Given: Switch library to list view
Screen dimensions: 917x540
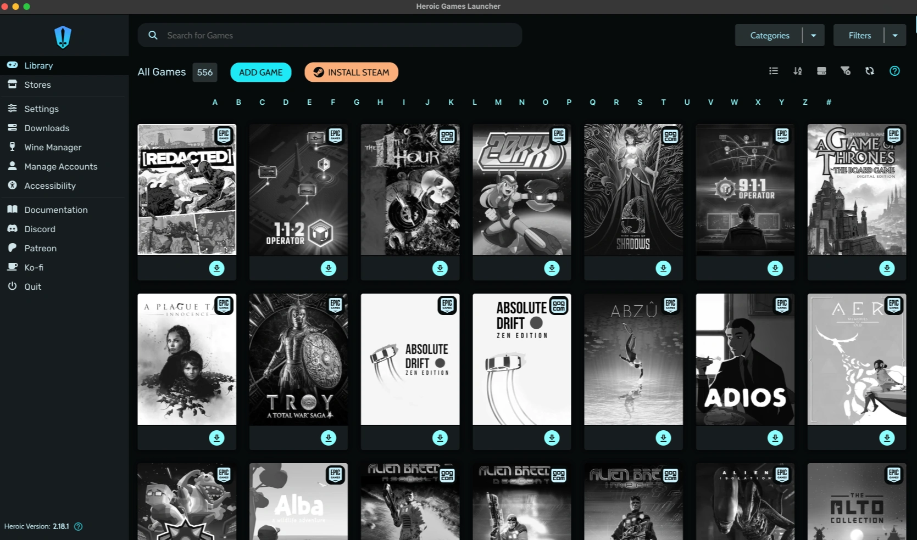Looking at the screenshot, I should (774, 71).
